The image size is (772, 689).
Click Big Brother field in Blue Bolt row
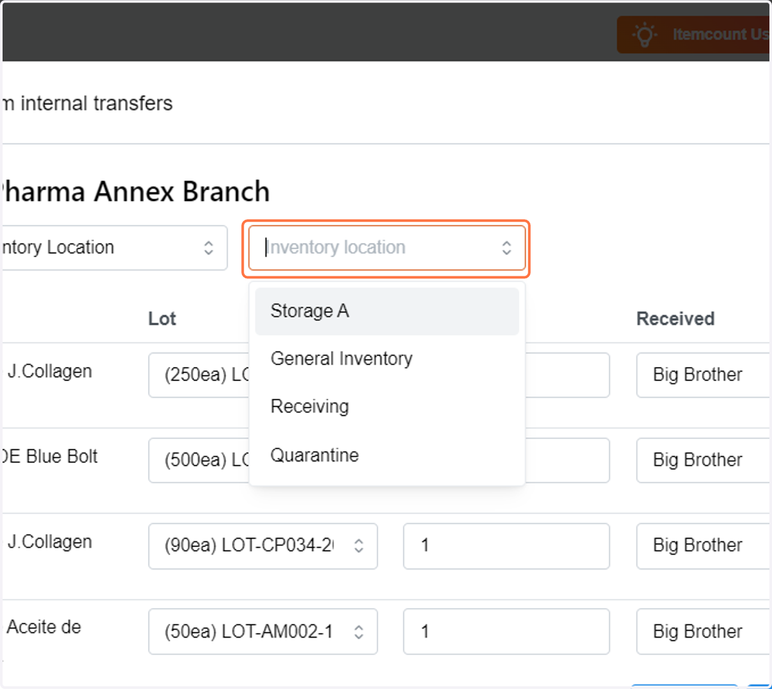tap(704, 460)
